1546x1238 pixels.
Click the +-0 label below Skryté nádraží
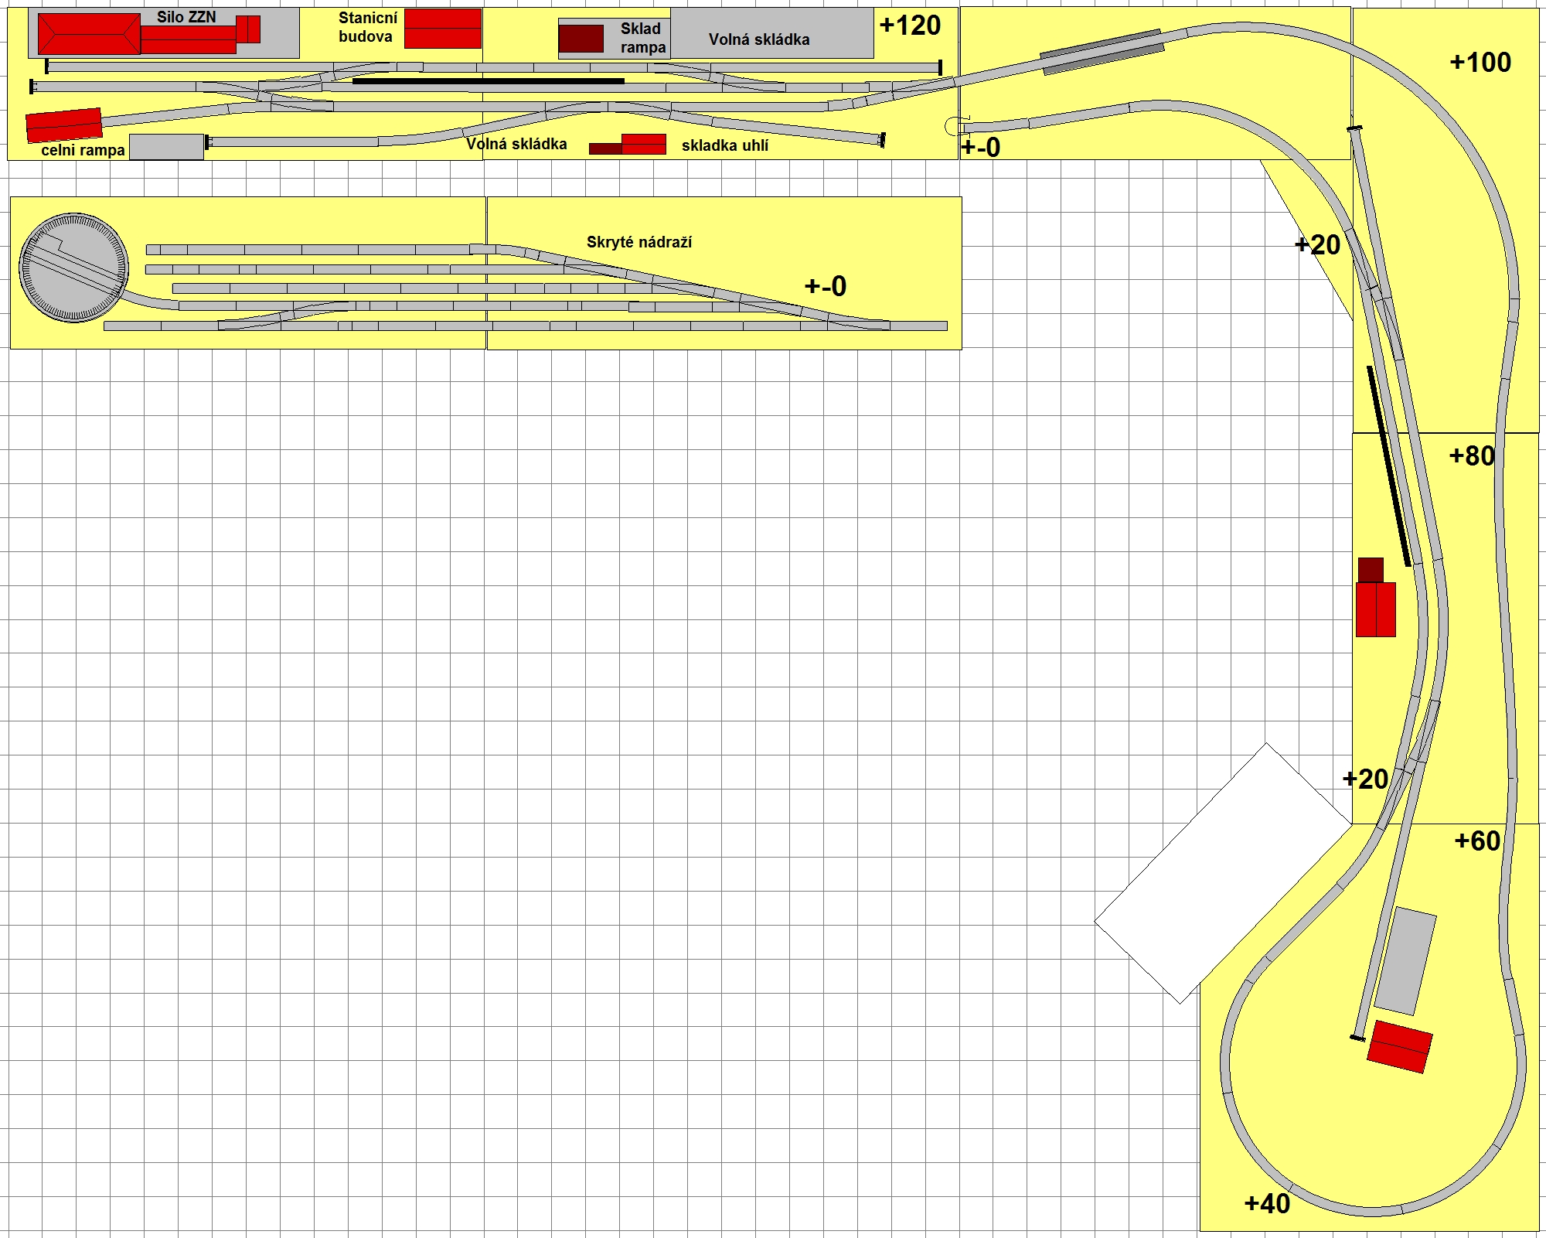(825, 287)
